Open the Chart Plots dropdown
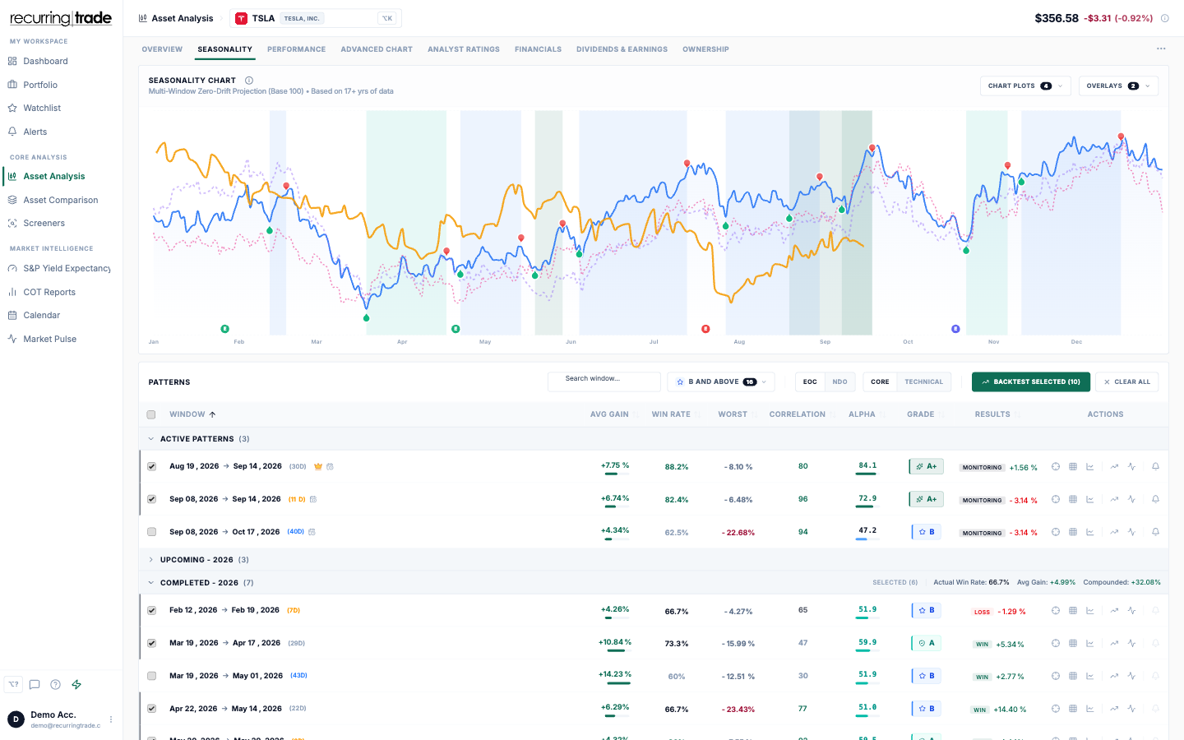Image resolution: width=1184 pixels, height=740 pixels. tap(1025, 86)
